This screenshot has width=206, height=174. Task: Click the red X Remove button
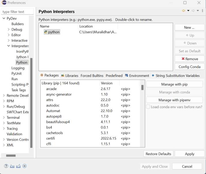pyautogui.click(x=190, y=59)
